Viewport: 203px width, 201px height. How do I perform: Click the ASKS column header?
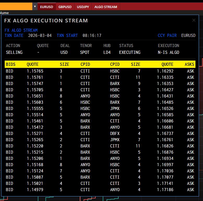click(189, 64)
